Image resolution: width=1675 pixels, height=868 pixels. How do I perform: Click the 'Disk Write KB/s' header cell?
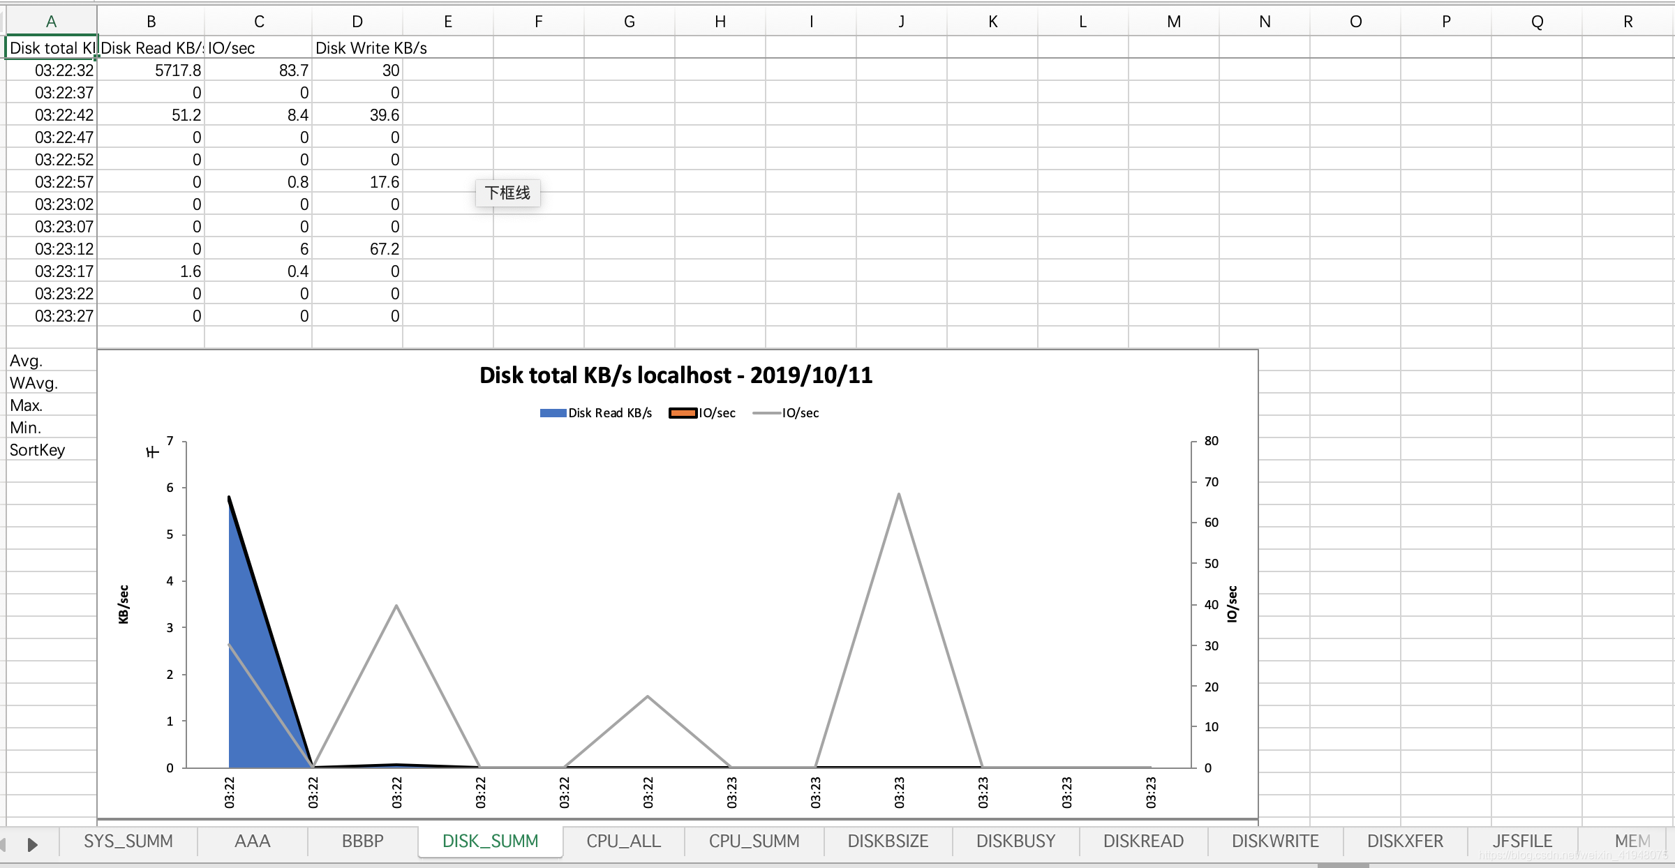pos(357,47)
